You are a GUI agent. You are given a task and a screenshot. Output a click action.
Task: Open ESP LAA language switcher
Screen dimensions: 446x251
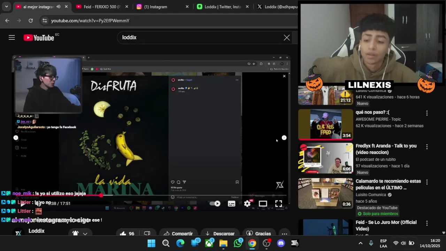pyautogui.click(x=383, y=243)
